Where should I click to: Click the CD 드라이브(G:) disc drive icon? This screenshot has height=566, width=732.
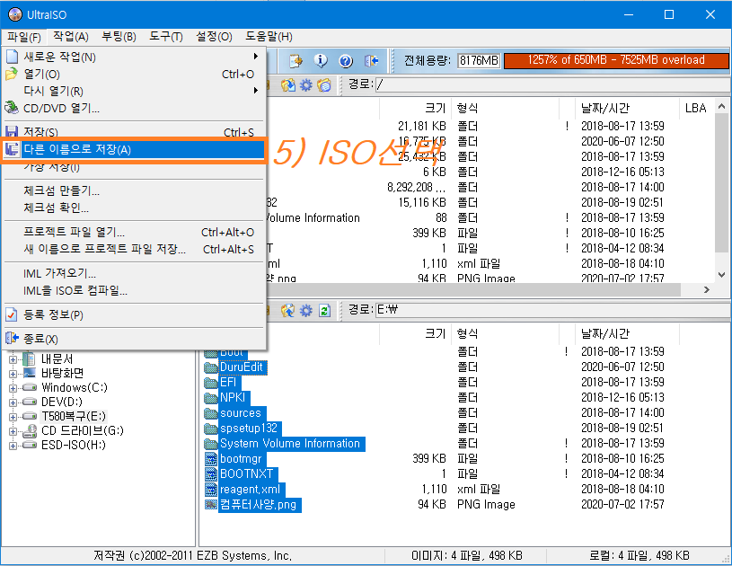(x=30, y=430)
